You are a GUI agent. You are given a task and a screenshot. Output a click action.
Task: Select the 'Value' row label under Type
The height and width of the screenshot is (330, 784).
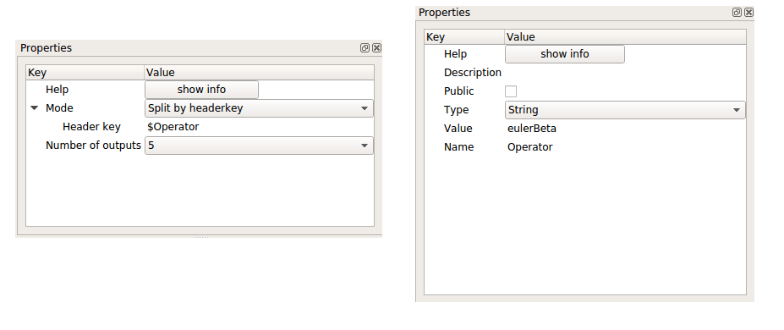coord(458,129)
